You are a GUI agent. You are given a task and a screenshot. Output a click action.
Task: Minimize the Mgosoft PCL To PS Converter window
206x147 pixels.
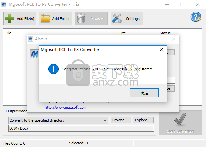pos(167,4)
